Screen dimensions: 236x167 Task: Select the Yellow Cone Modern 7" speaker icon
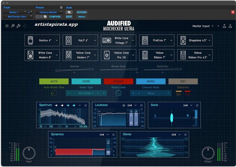tap(69, 55)
